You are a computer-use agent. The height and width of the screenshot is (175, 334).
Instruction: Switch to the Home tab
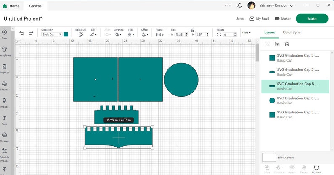11,6
